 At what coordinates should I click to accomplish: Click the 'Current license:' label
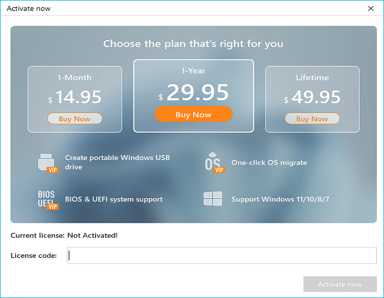coord(37,235)
